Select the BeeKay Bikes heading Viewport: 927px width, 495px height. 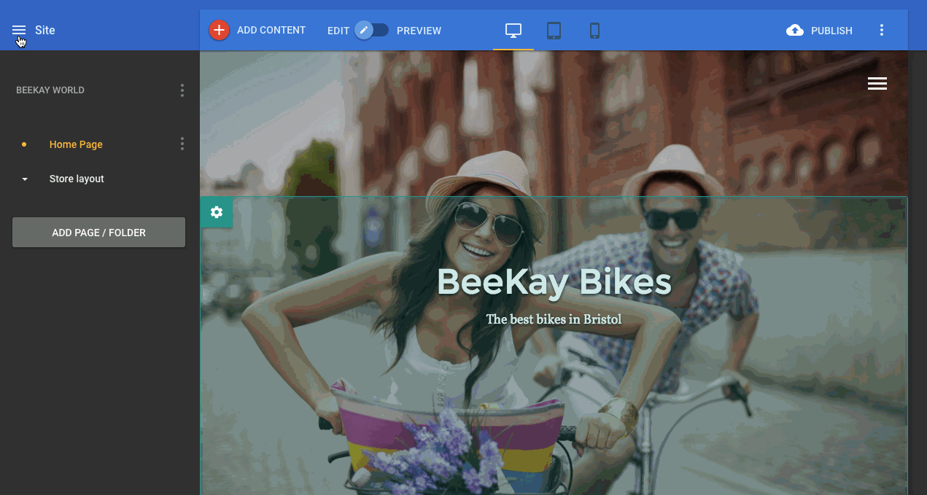click(x=554, y=283)
